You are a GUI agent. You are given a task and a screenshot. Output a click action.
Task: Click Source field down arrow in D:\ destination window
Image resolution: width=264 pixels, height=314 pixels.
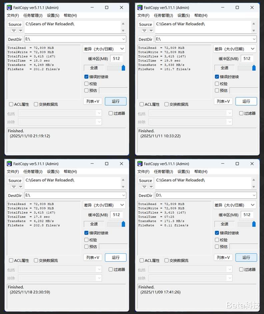[x=254, y=187]
